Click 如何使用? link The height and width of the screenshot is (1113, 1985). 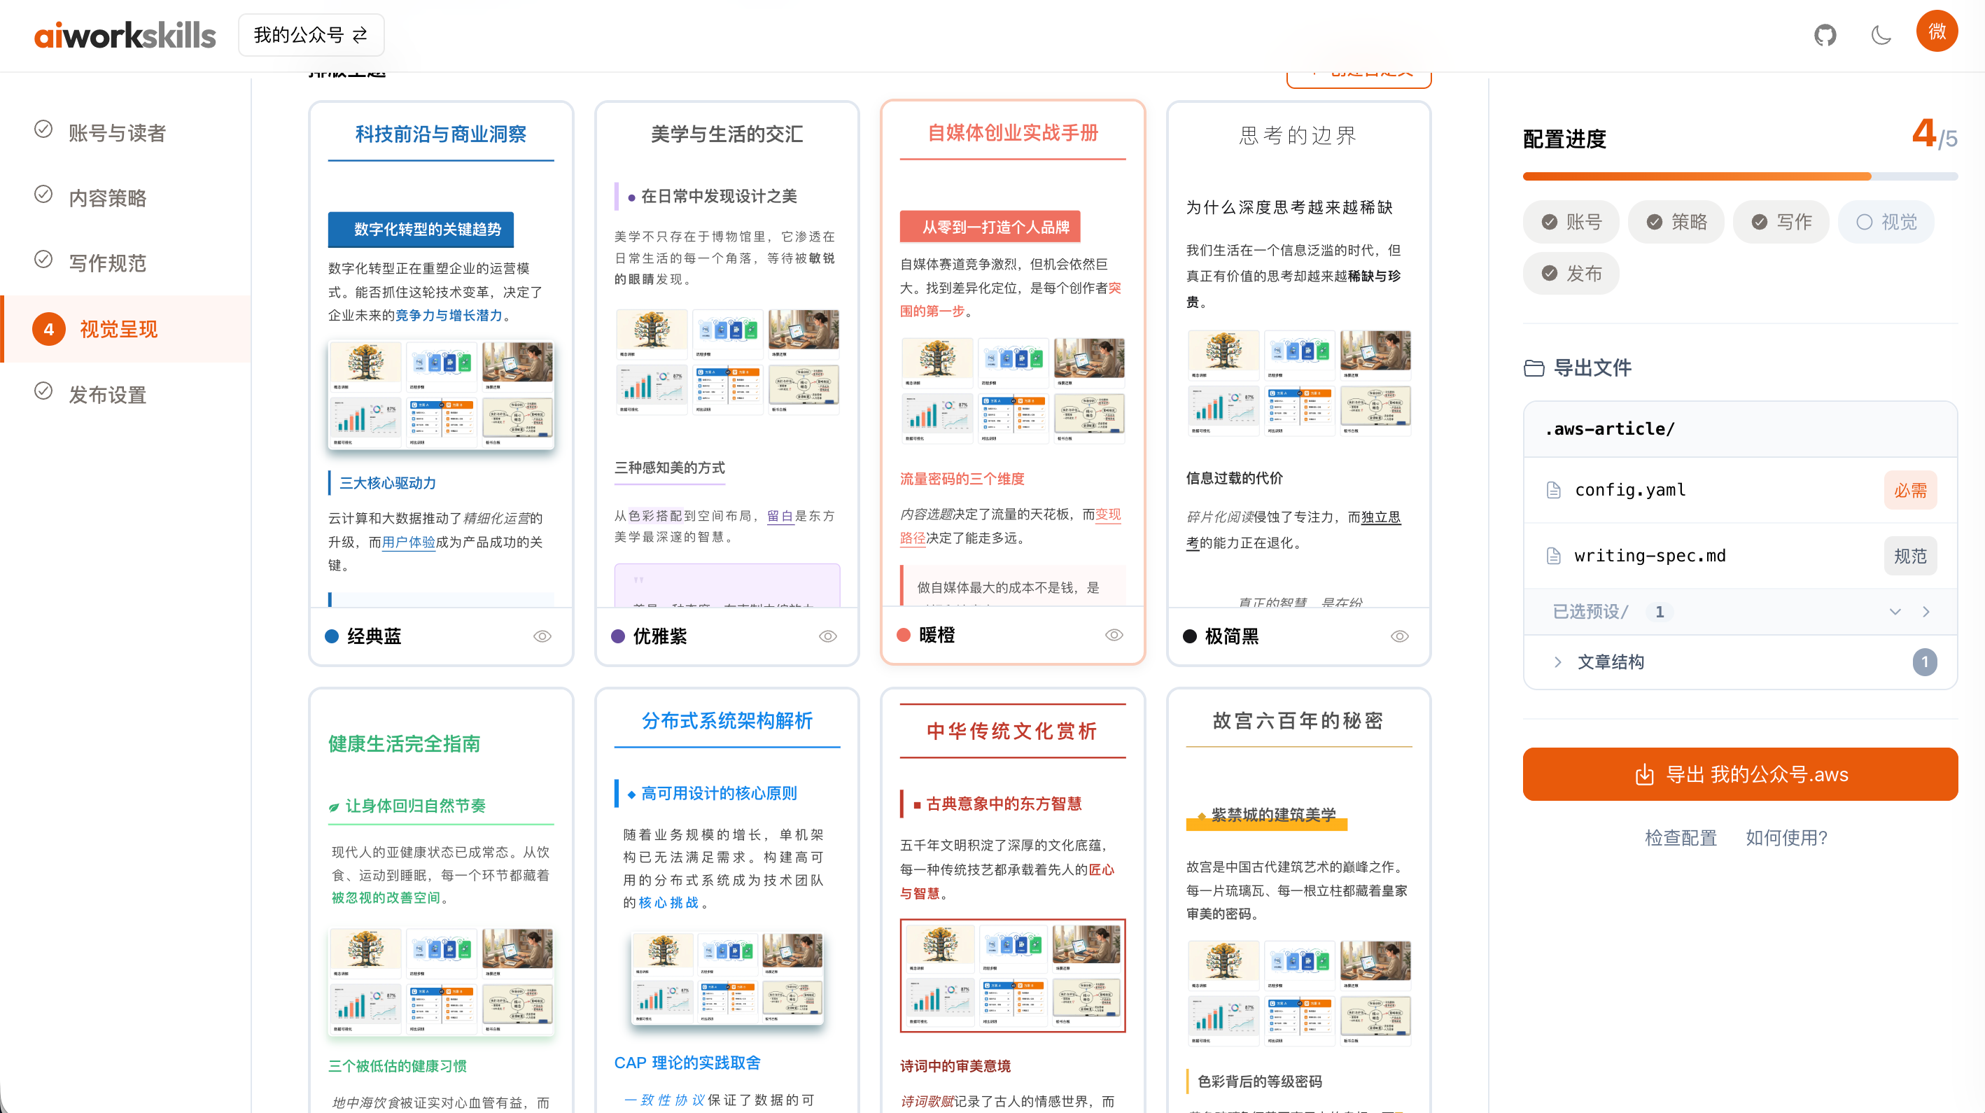[1786, 838]
